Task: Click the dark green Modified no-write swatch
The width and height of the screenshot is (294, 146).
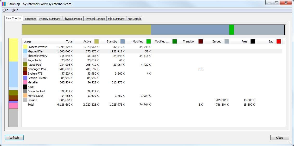Action: point(175,41)
